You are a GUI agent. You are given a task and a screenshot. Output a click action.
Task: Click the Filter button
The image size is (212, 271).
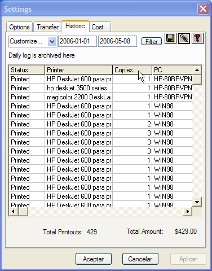pyautogui.click(x=152, y=41)
